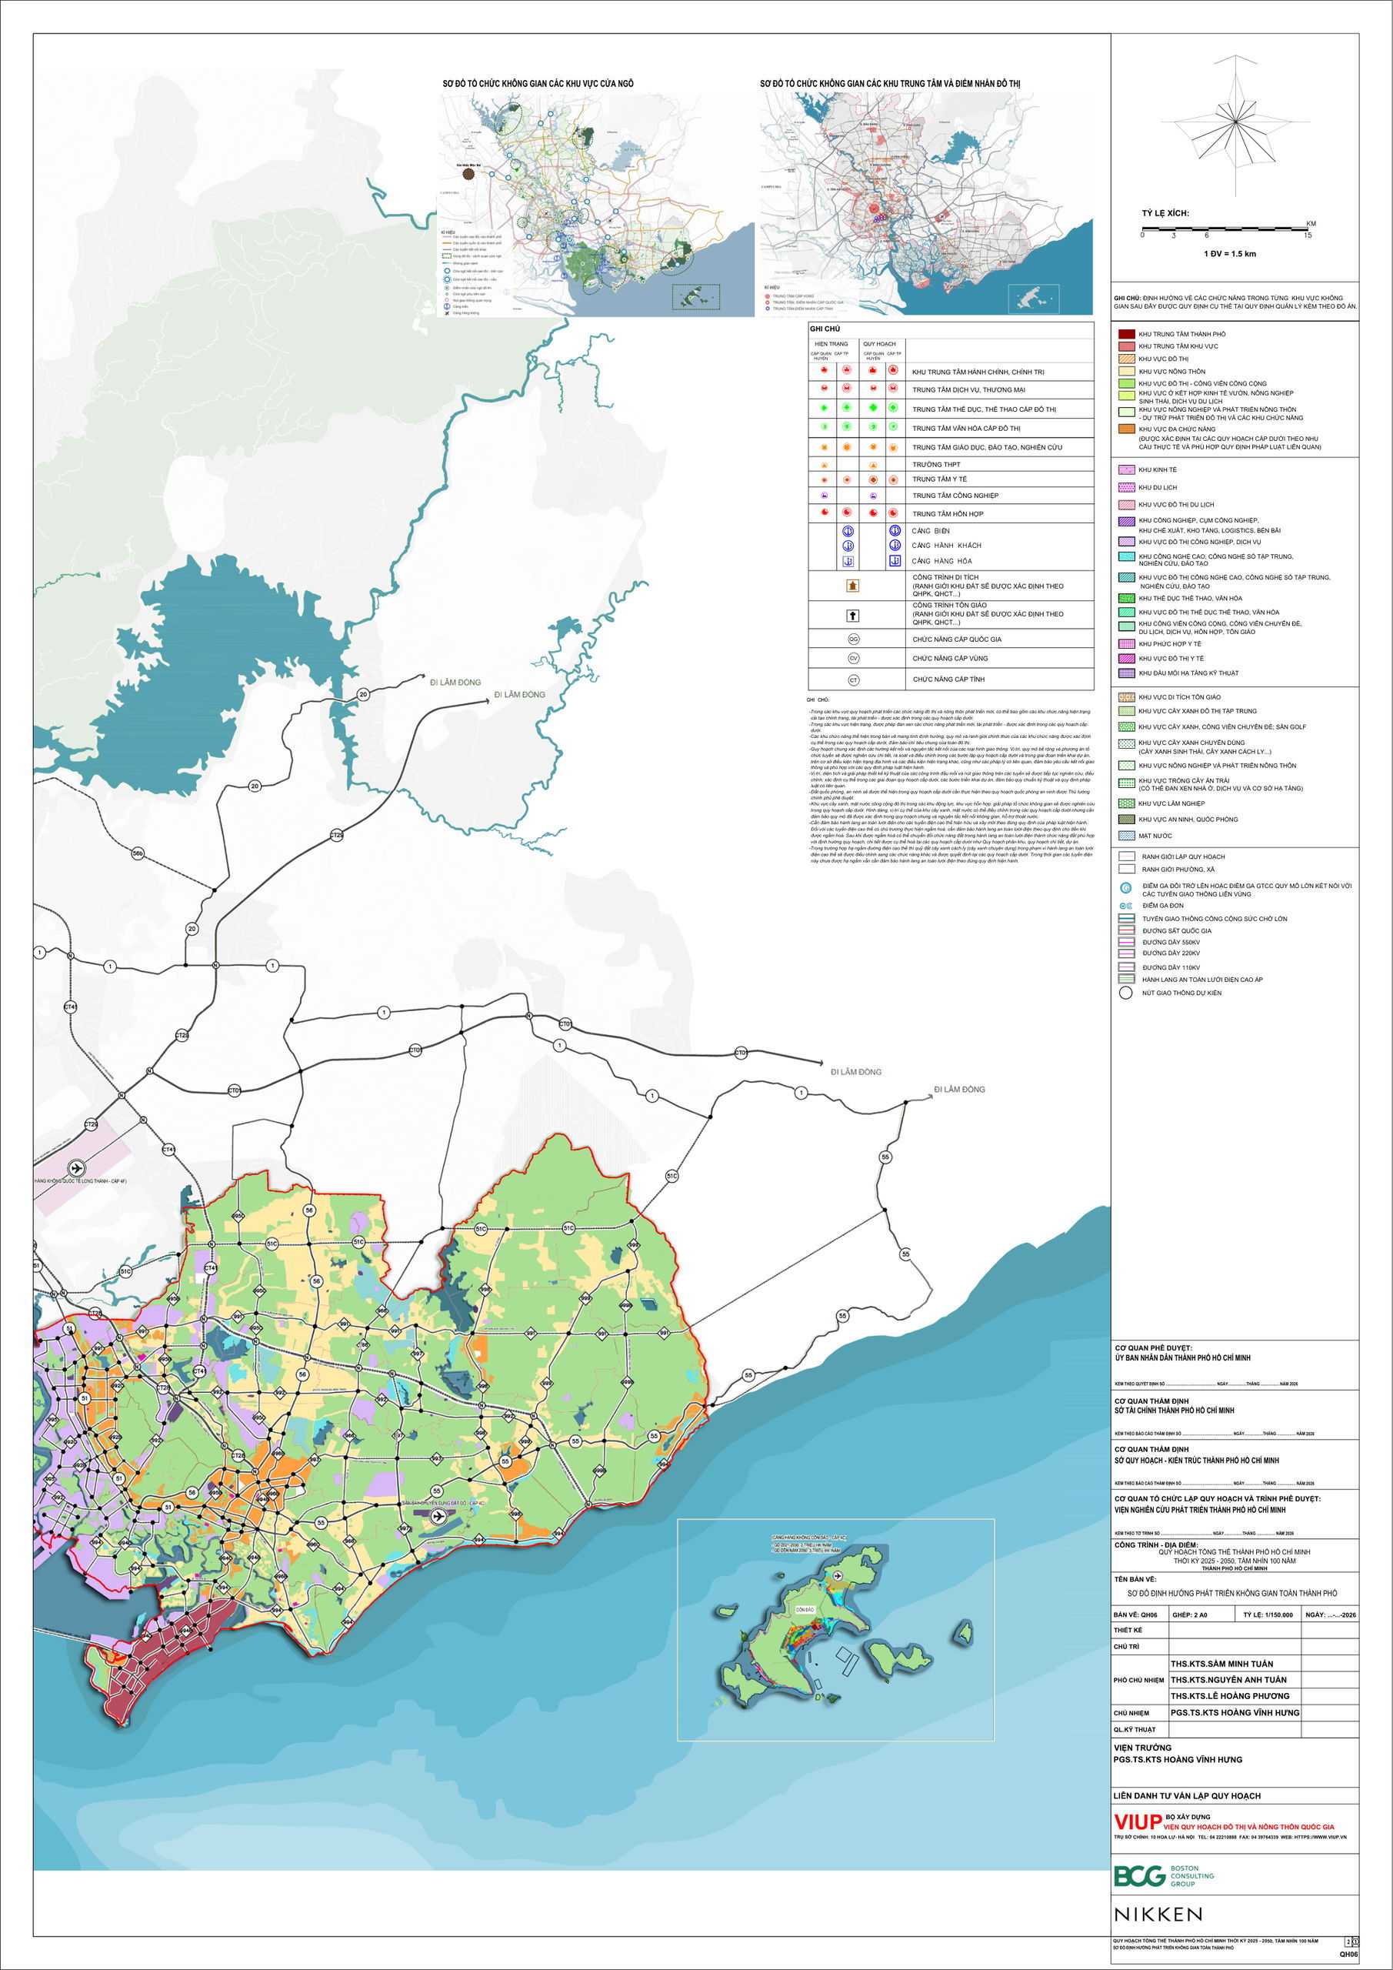
Task: Click the CẢNG HÀNH KHÁCH legend label
Action: pyautogui.click(x=947, y=546)
